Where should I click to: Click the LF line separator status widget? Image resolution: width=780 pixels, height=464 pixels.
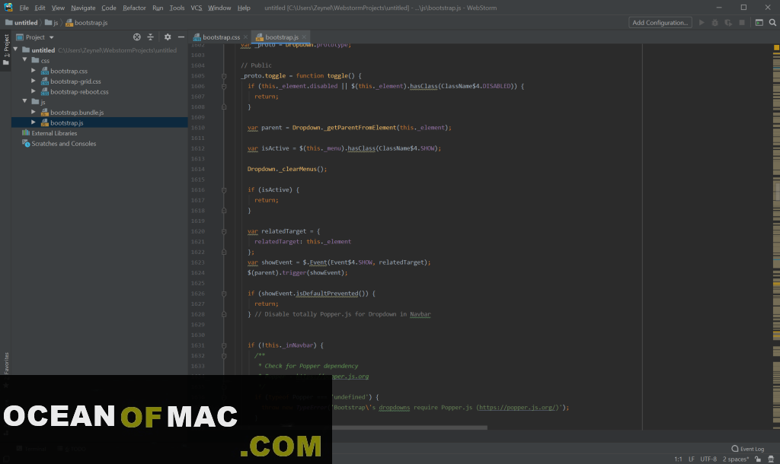[x=692, y=459]
